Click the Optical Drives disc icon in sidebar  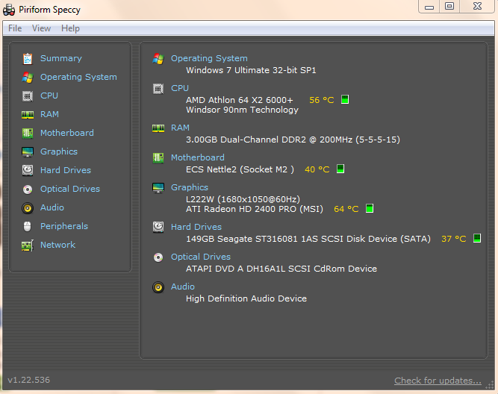click(x=28, y=190)
